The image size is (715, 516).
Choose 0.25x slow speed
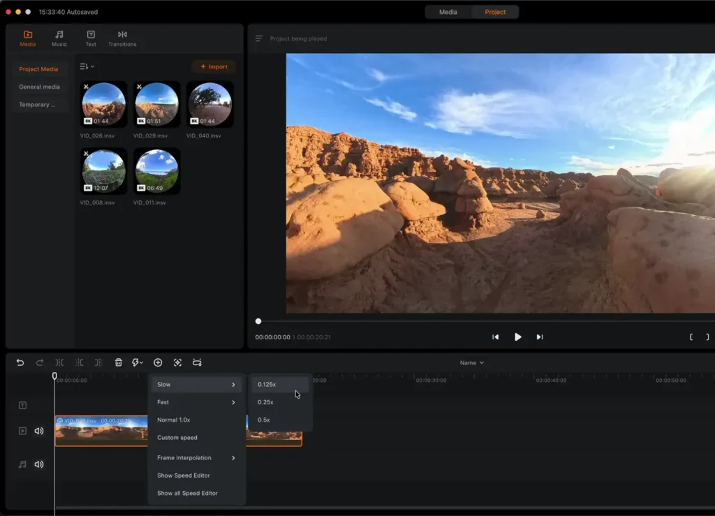(266, 402)
